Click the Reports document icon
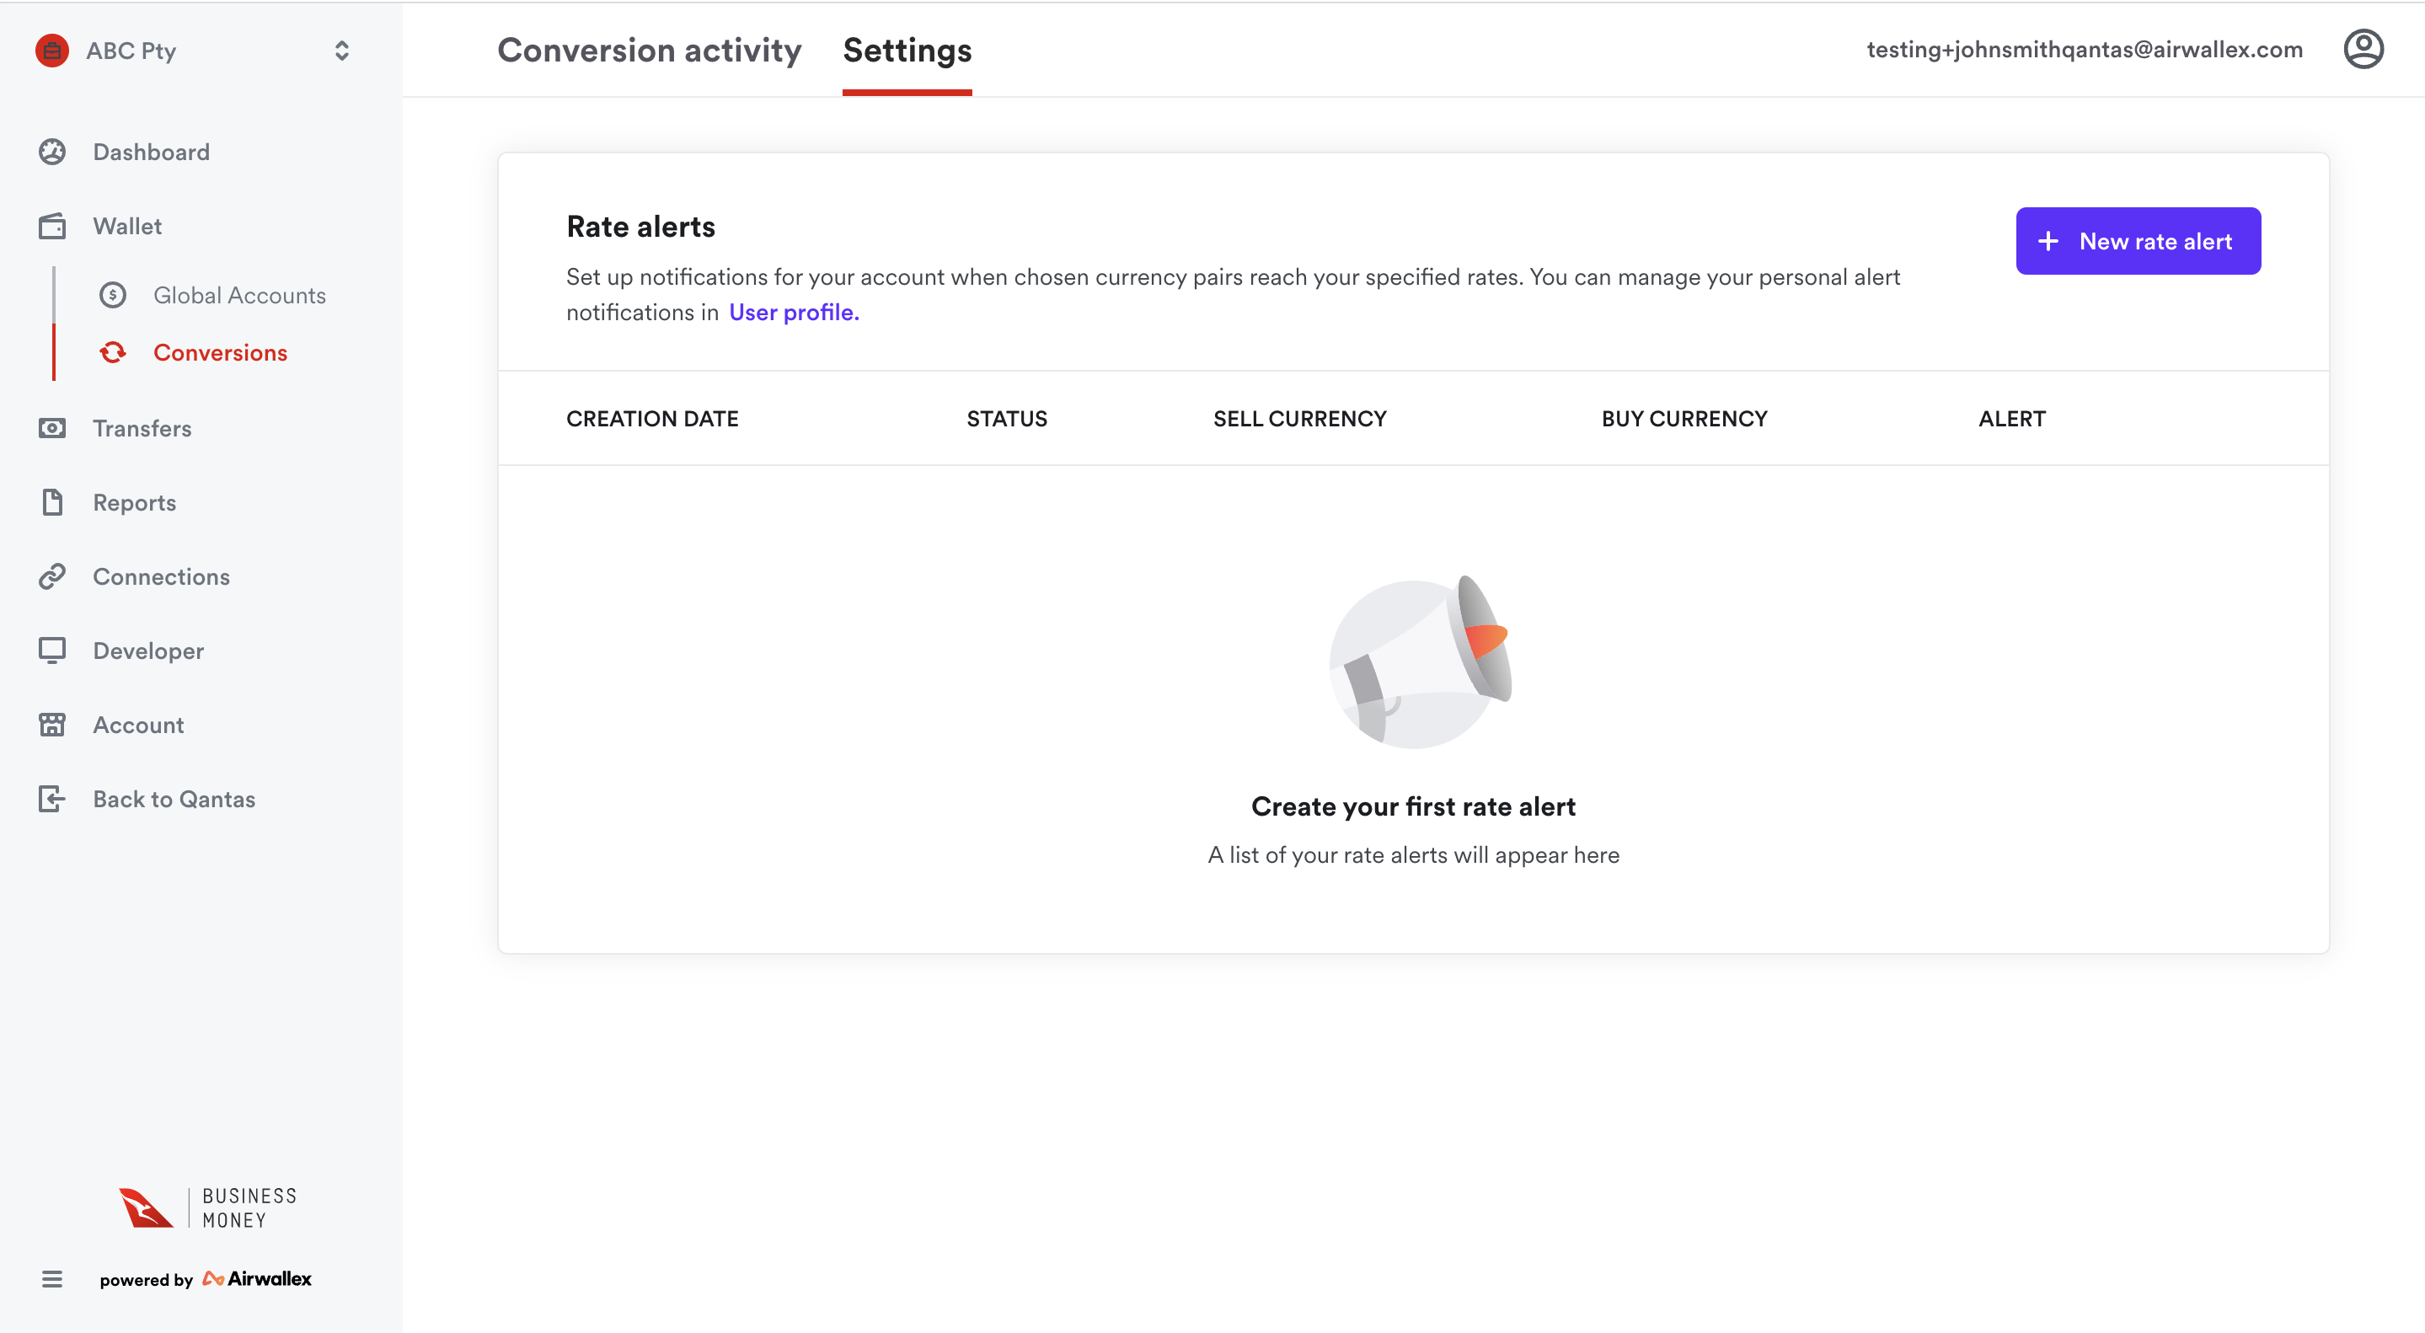 [53, 503]
